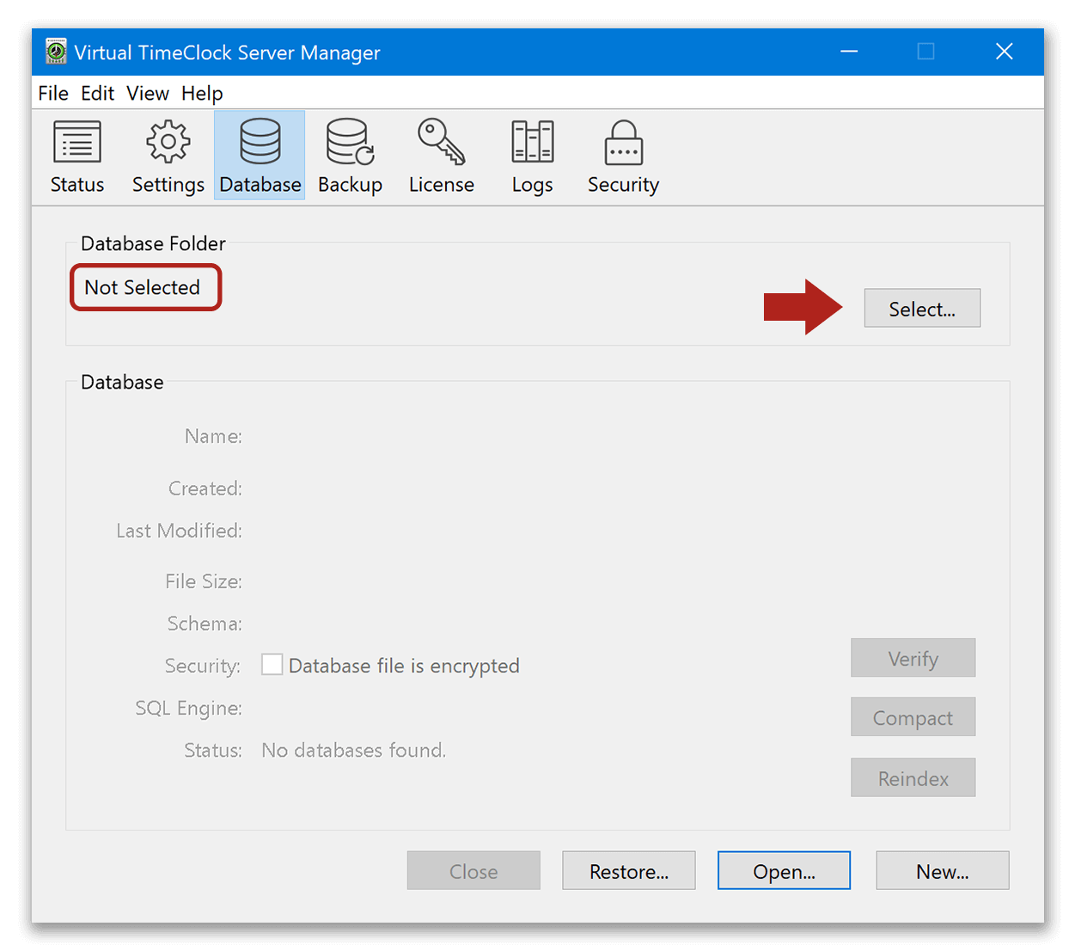Open the Logs panel
The image size is (1075, 951).
(x=533, y=156)
